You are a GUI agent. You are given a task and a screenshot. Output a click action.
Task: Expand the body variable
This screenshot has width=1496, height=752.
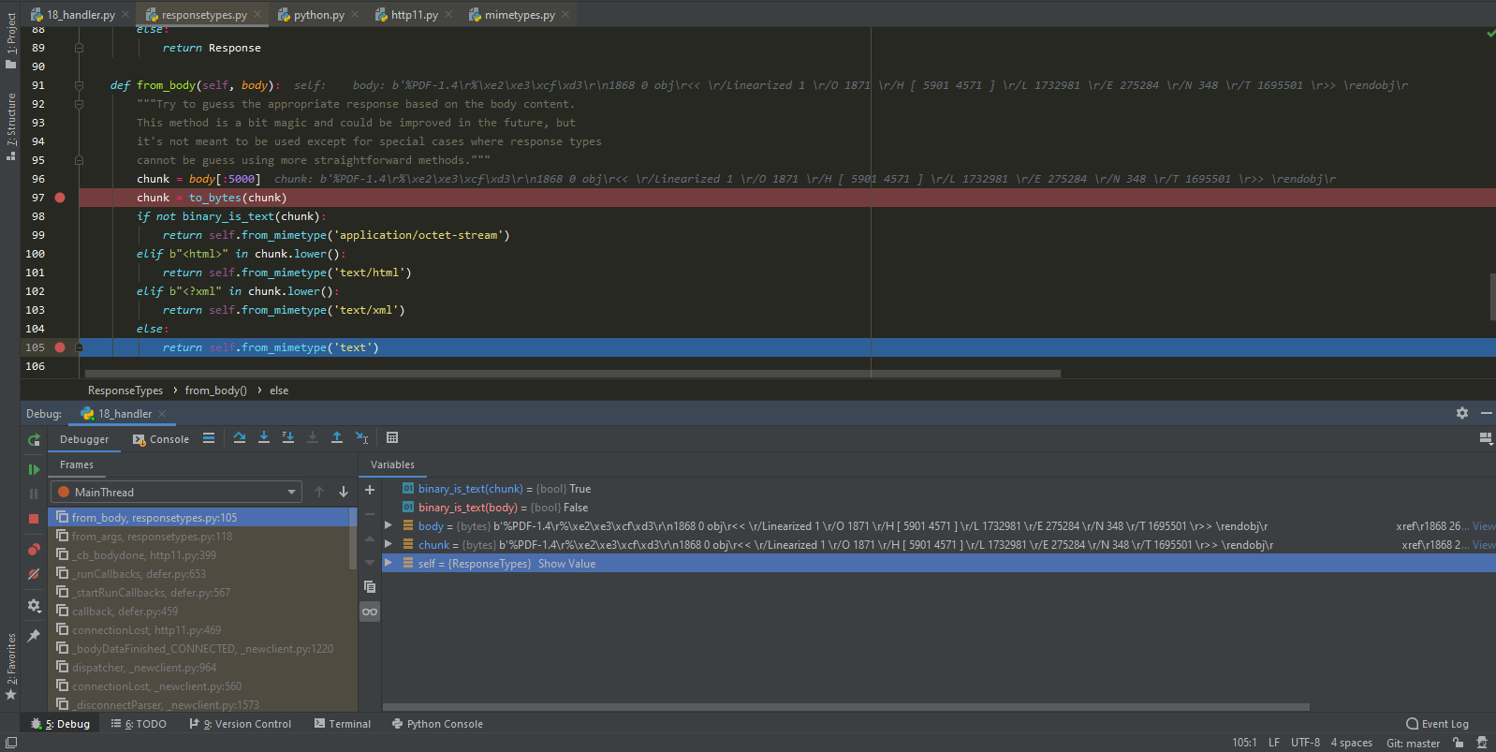click(389, 525)
